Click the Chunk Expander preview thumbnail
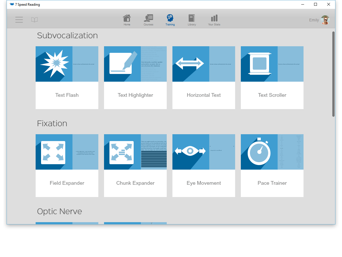 click(154, 152)
